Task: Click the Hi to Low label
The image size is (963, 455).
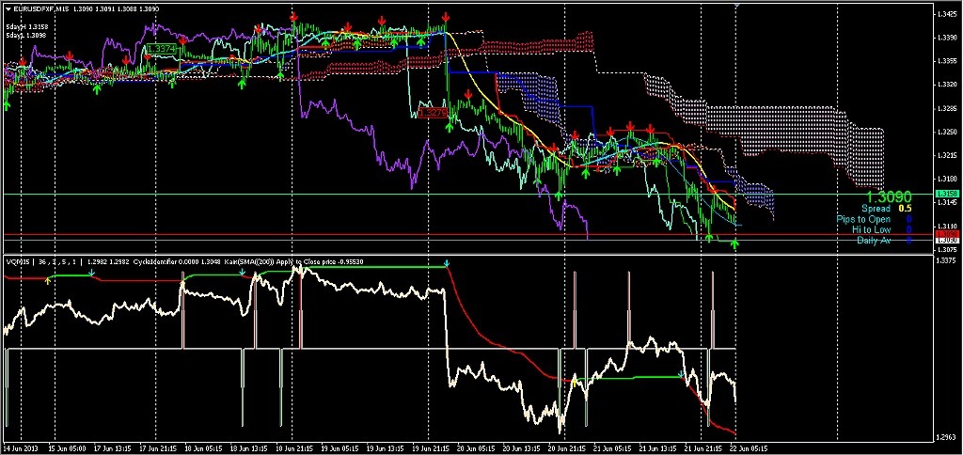Action: coord(872,229)
